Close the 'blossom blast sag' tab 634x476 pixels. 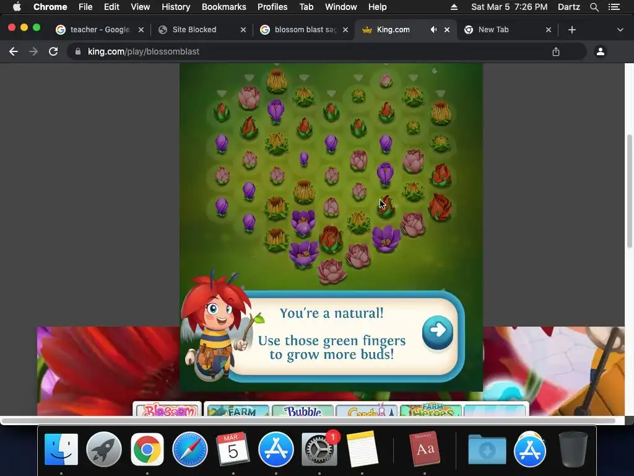click(x=345, y=30)
